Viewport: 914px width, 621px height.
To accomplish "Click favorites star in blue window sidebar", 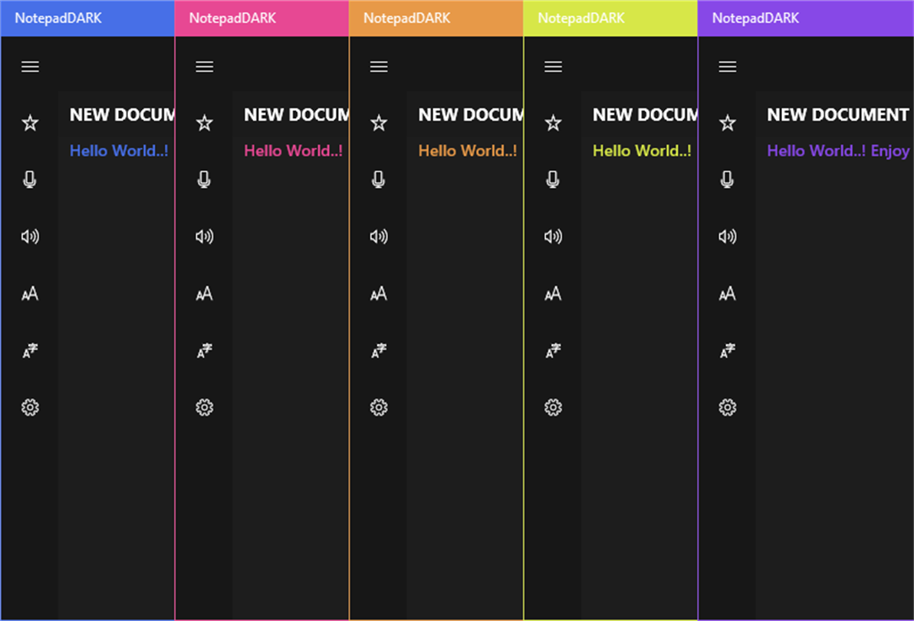I will point(30,123).
